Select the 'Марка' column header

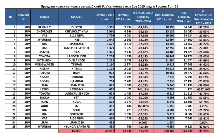tap(44, 17)
